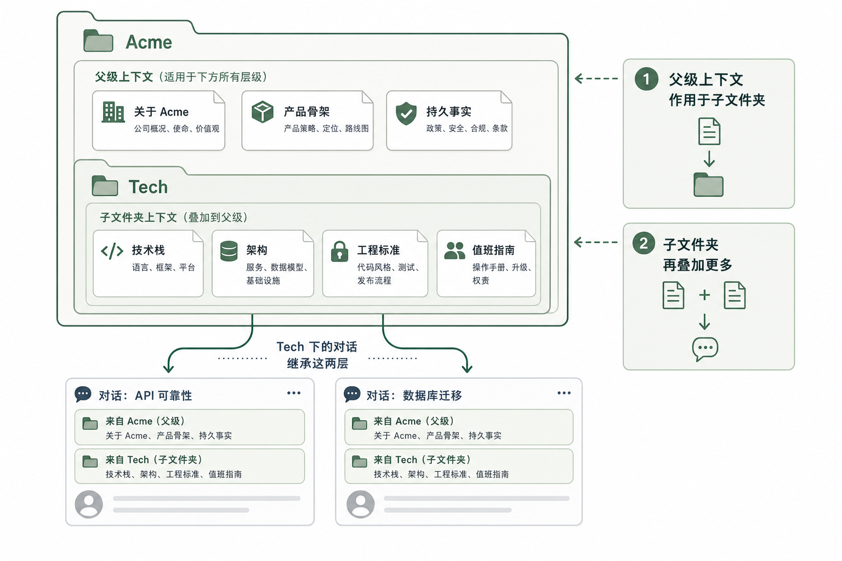Click the document icon left of the plus sign in 子文件夹 panel

(673, 295)
